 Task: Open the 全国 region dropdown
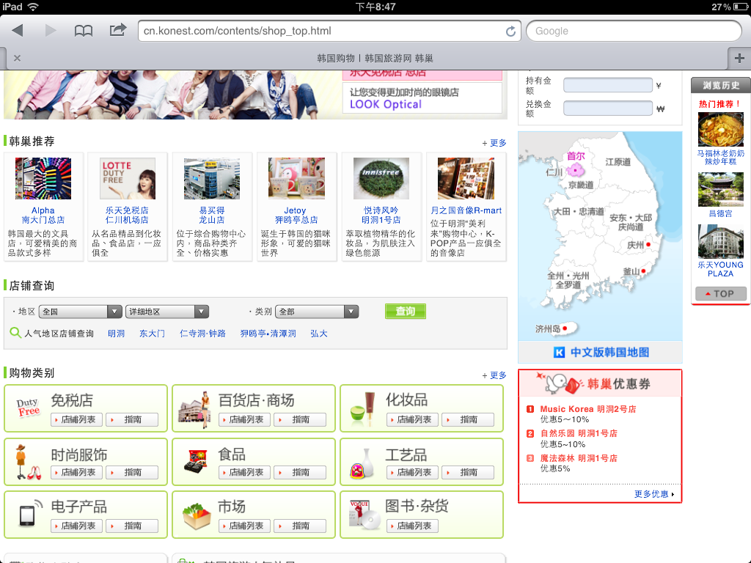(80, 312)
